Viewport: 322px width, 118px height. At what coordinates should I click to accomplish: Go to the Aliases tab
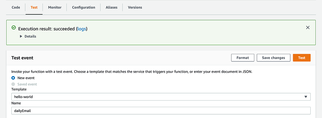112,8
